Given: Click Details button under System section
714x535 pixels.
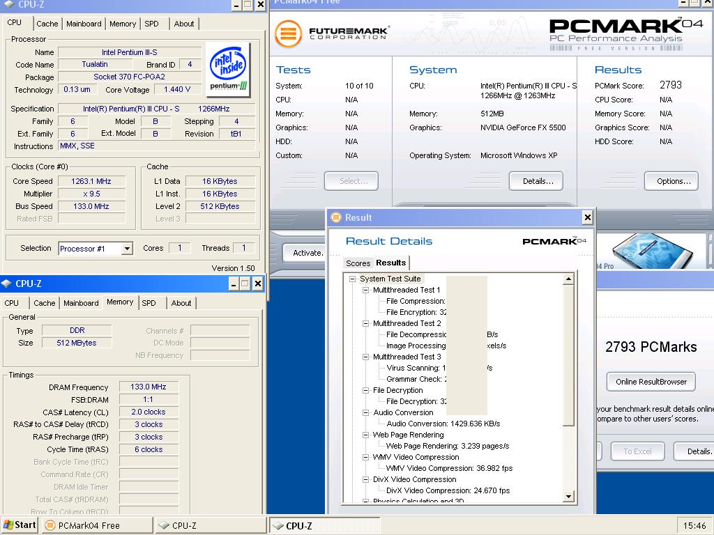Looking at the screenshot, I should pyautogui.click(x=536, y=181).
